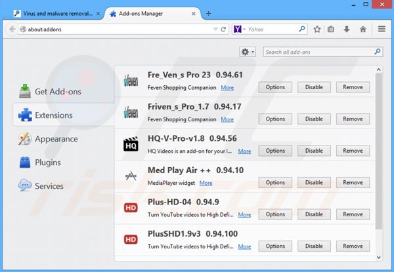Remove PlusSHD1.9v3 extension
The width and height of the screenshot is (394, 272).
(x=353, y=246)
